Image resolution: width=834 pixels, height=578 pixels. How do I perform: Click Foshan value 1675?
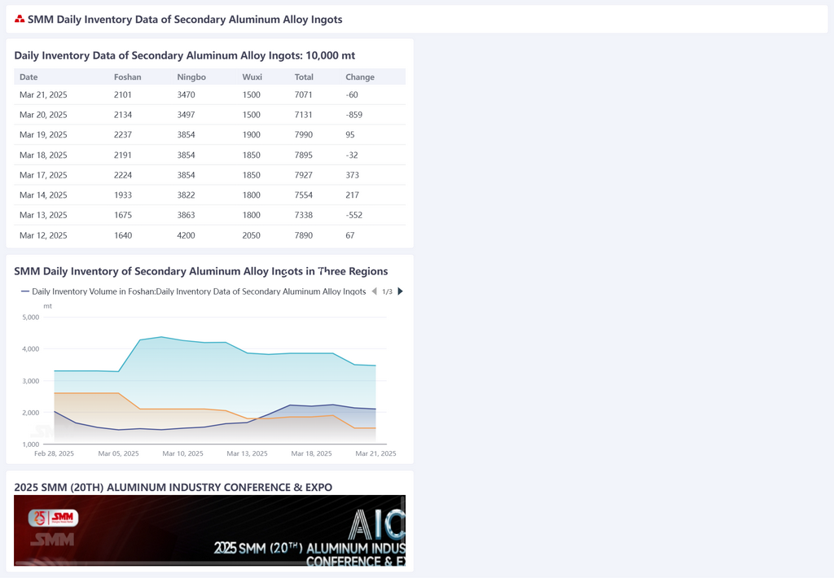coord(123,216)
